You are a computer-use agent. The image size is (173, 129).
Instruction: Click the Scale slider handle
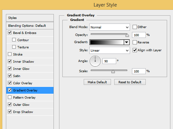click(x=113, y=72)
